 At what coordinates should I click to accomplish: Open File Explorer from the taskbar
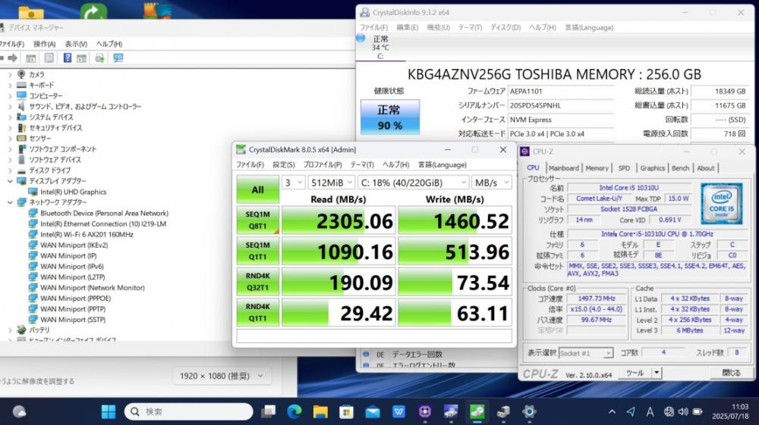pos(320,411)
